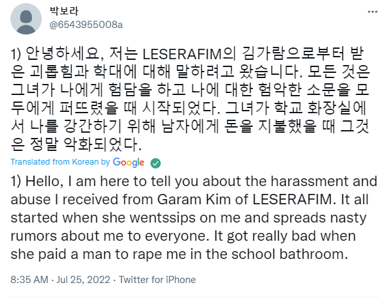The image size is (388, 298).
Task: Open the three-dot more options menu
Action: click(372, 12)
